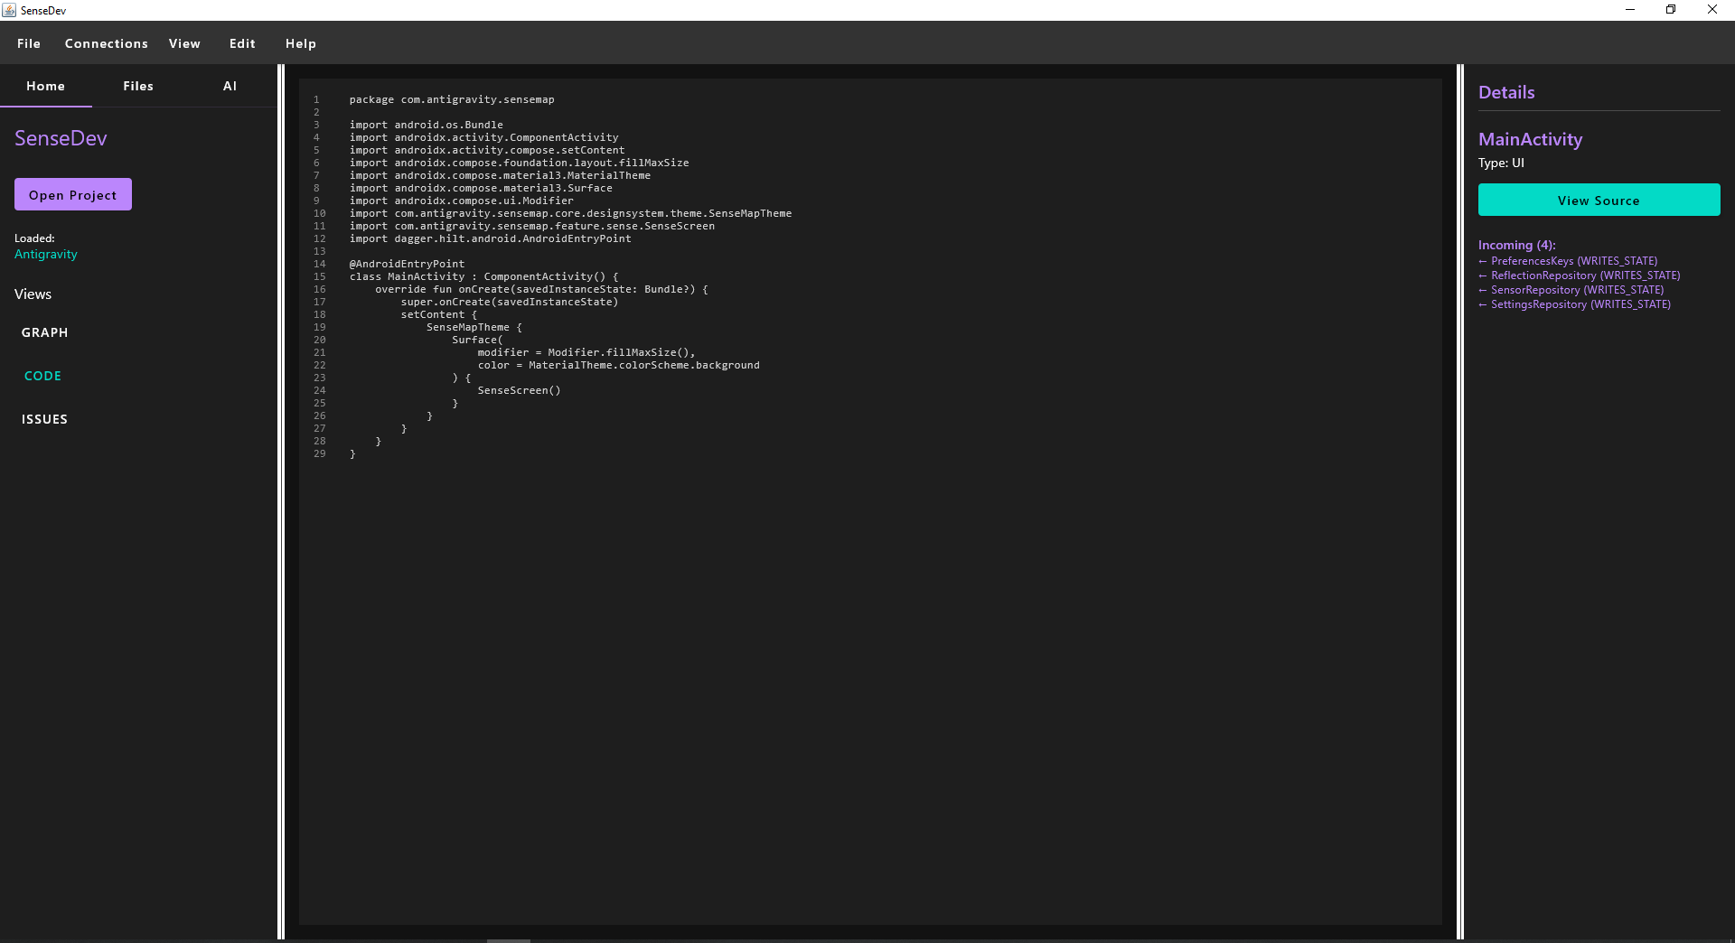Open the Edit menu
The image size is (1735, 943).
(241, 42)
